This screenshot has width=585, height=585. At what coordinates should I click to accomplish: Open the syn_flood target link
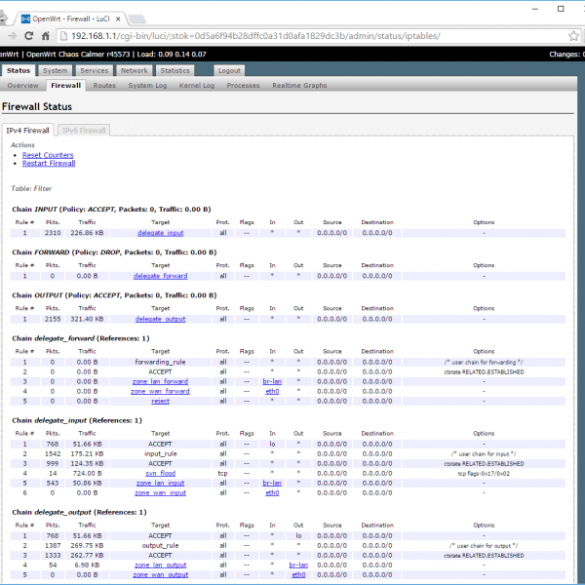tap(160, 473)
